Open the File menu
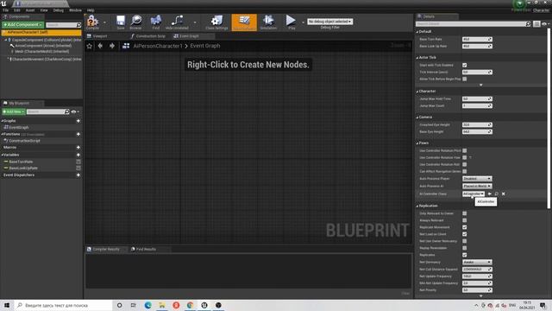Viewport: 552px width, 311px height. point(6,10)
